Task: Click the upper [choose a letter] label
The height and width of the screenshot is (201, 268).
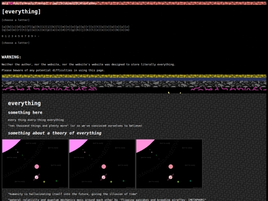Action: (x=15, y=20)
